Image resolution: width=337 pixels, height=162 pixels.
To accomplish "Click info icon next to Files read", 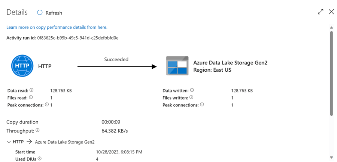I will coord(31,97).
